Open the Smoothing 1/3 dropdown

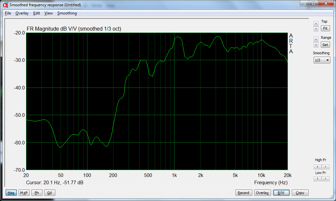(322, 60)
